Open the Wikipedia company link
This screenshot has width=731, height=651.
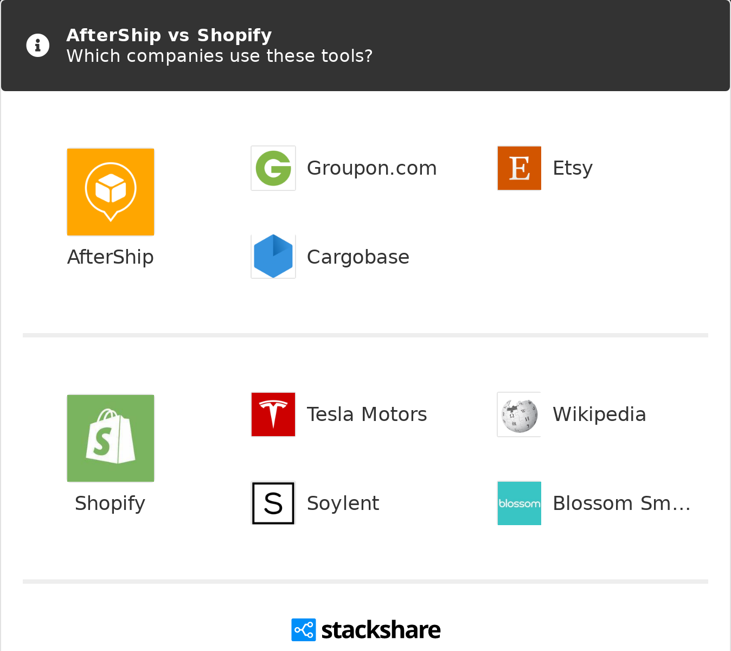pos(599,414)
